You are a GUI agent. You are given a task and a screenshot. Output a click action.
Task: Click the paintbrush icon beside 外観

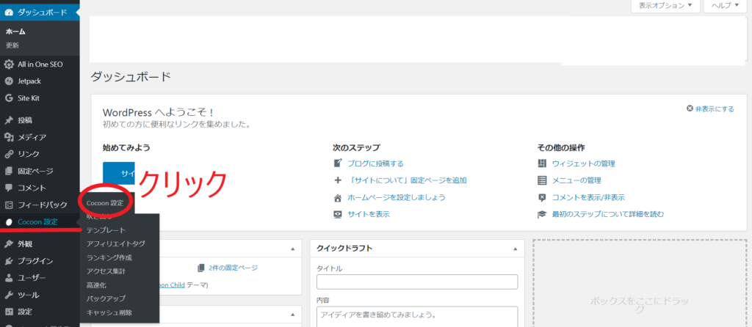(8, 244)
